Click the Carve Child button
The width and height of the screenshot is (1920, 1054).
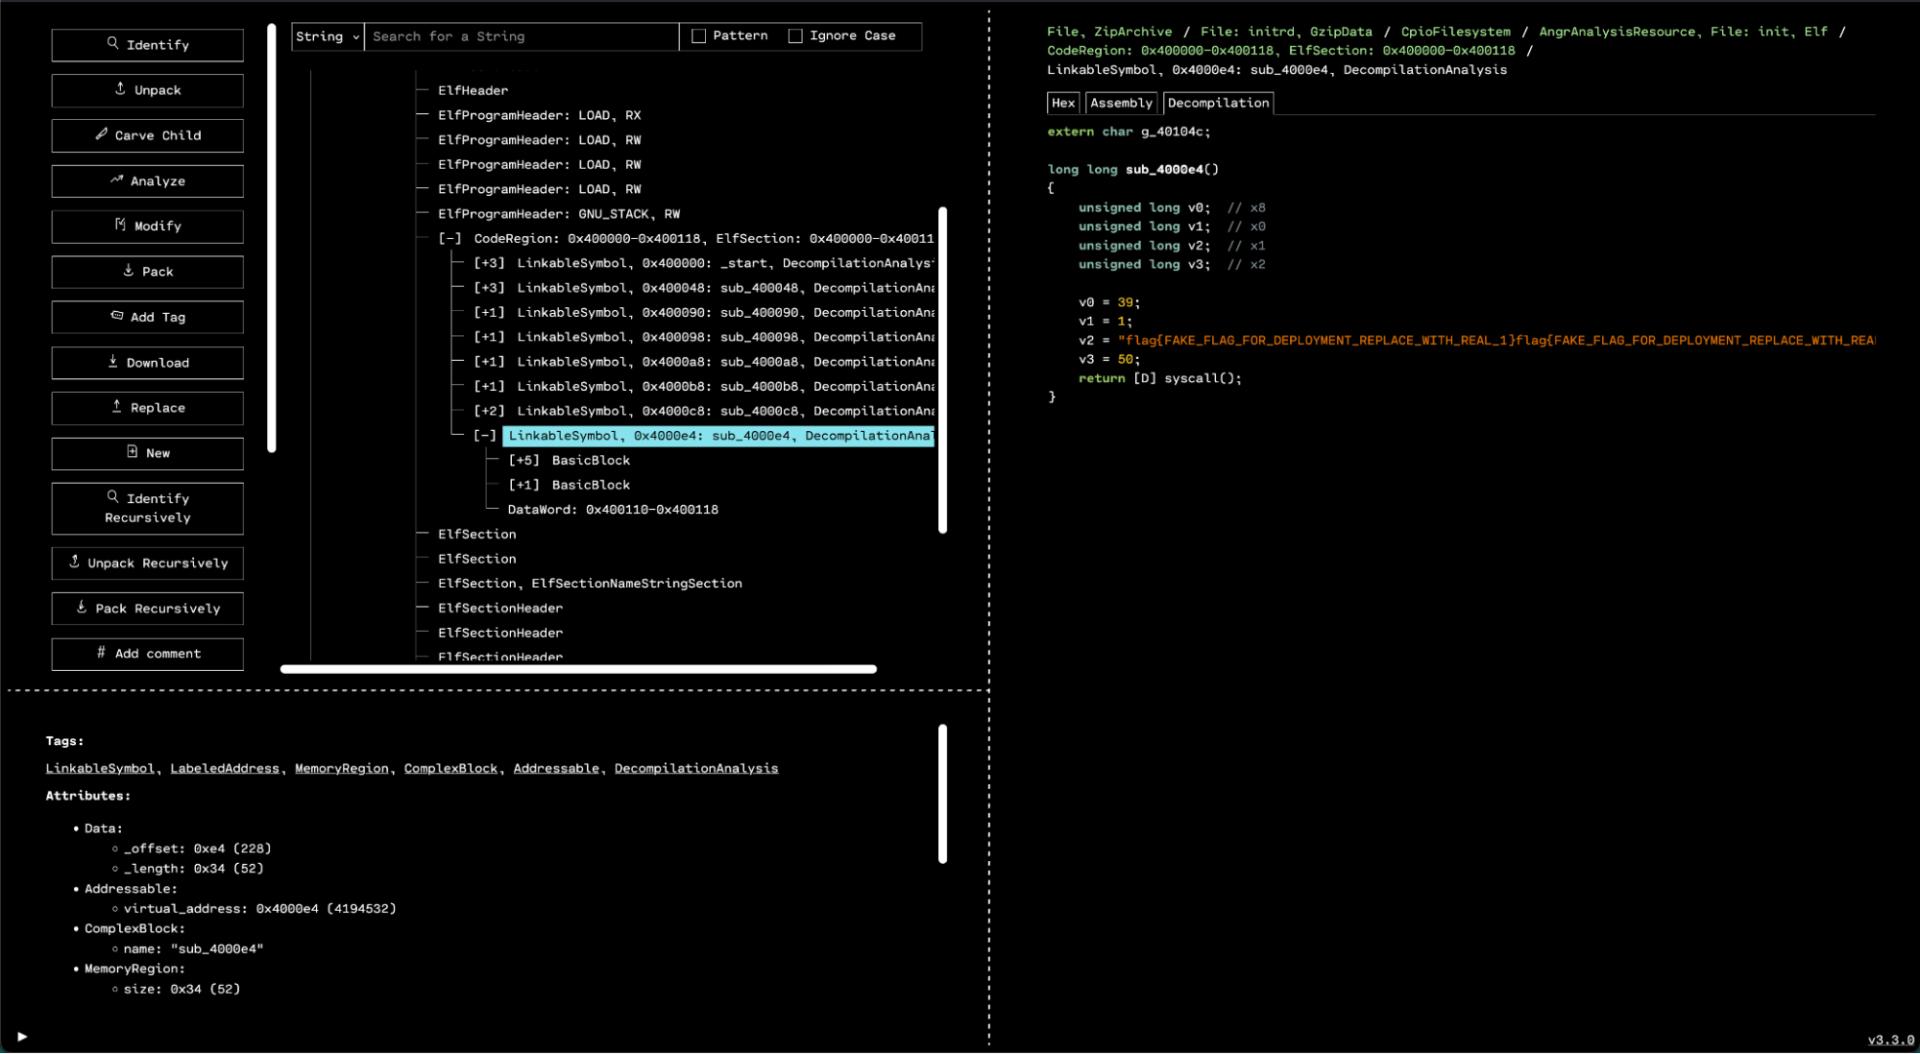pyautogui.click(x=147, y=135)
